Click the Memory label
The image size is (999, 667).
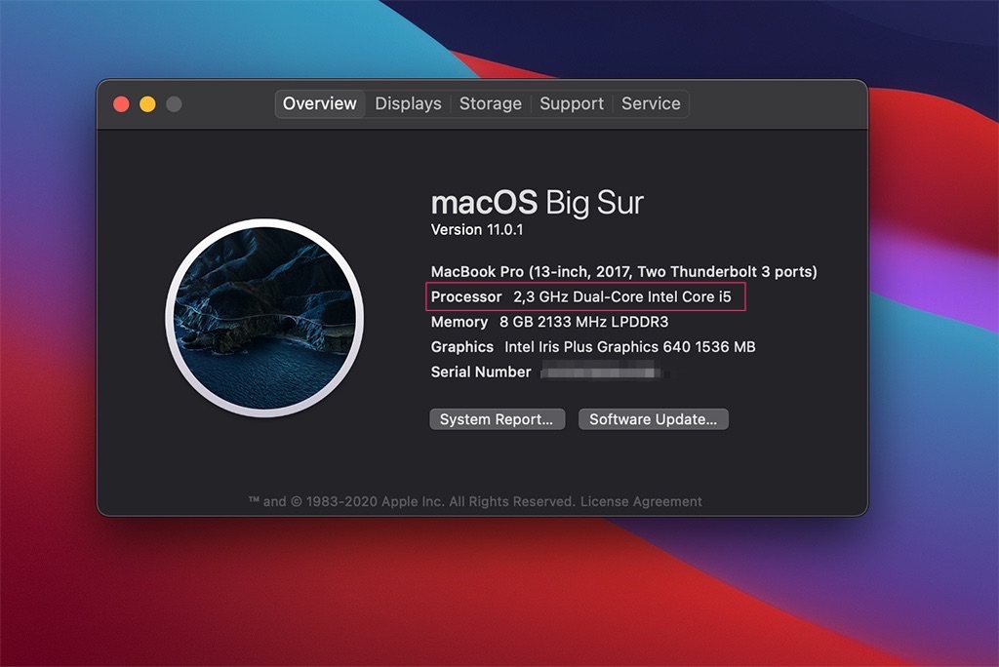point(460,323)
